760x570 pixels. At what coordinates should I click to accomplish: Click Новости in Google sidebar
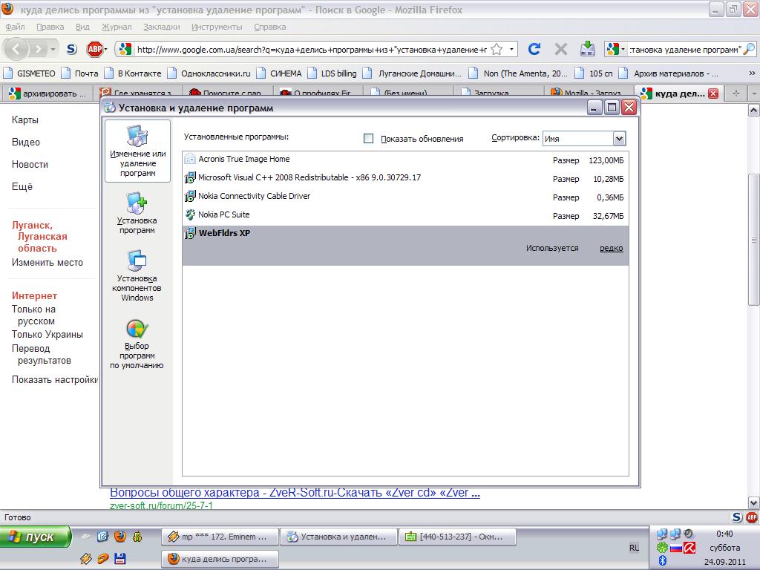[30, 164]
